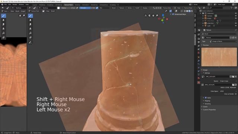This screenshot has height=134, width=238.
Task: Open the Stroke dropdown in header
Action: 130,8
